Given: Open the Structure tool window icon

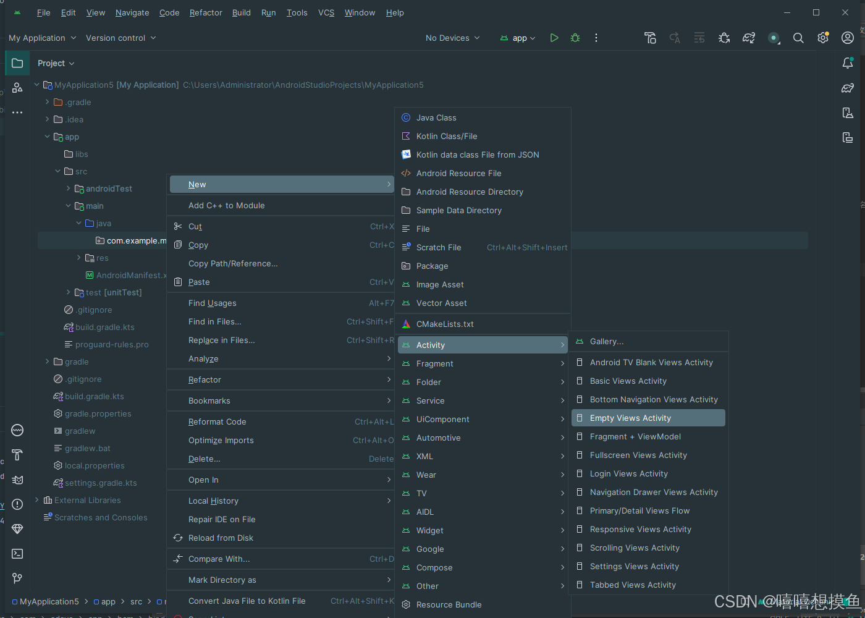Looking at the screenshot, I should [17, 88].
